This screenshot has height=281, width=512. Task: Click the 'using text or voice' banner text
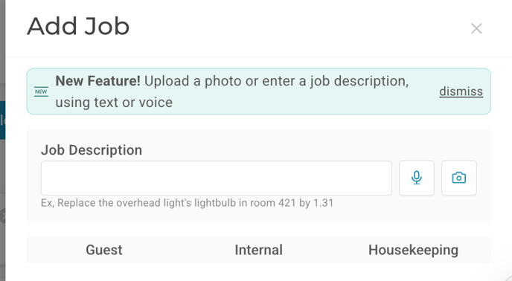click(x=114, y=103)
